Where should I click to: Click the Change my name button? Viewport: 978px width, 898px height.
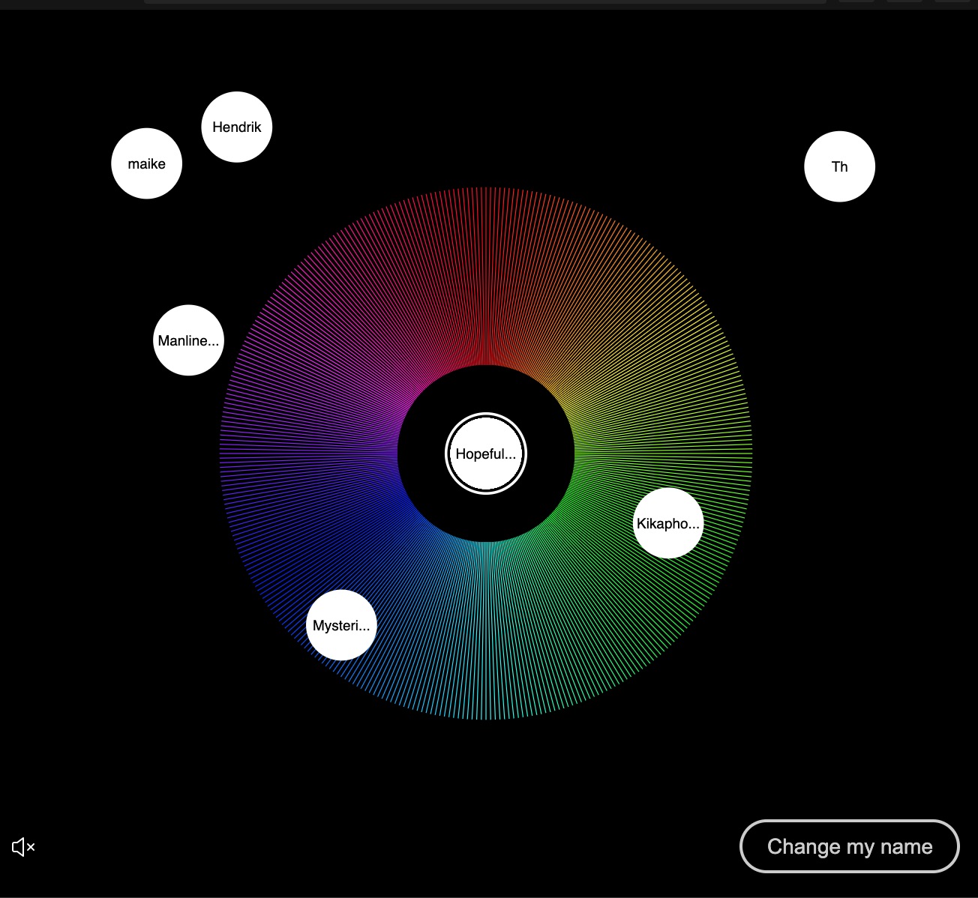click(849, 847)
